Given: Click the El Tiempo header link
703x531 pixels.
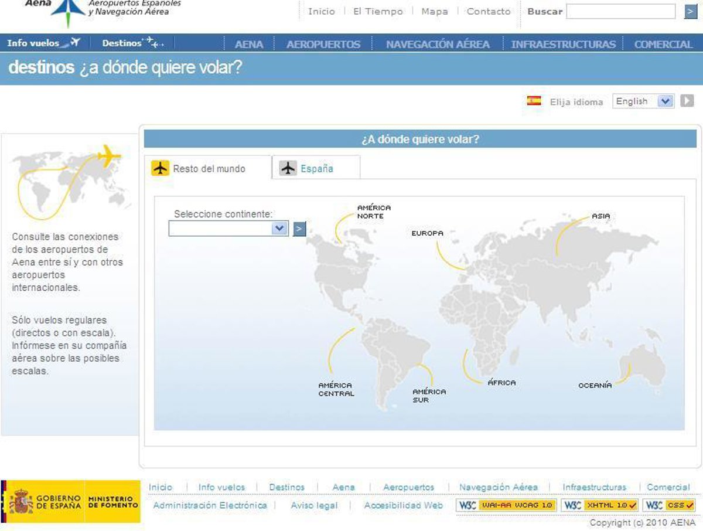Looking at the screenshot, I should [x=378, y=11].
